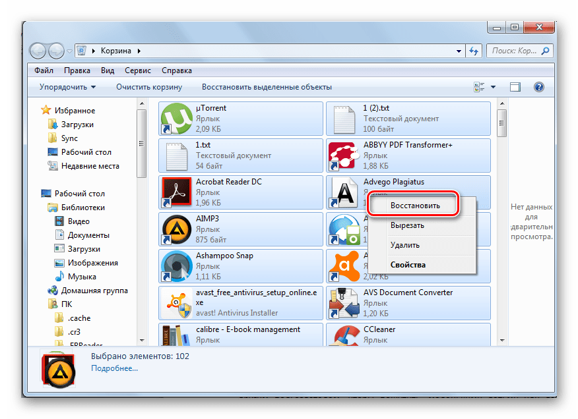Expand the arrow after Корзина in path
The width and height of the screenshot is (578, 419).
(x=139, y=51)
